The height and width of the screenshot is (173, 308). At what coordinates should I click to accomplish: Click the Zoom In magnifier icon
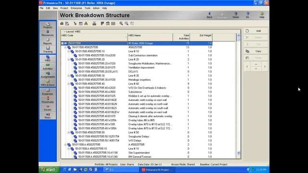(121, 24)
